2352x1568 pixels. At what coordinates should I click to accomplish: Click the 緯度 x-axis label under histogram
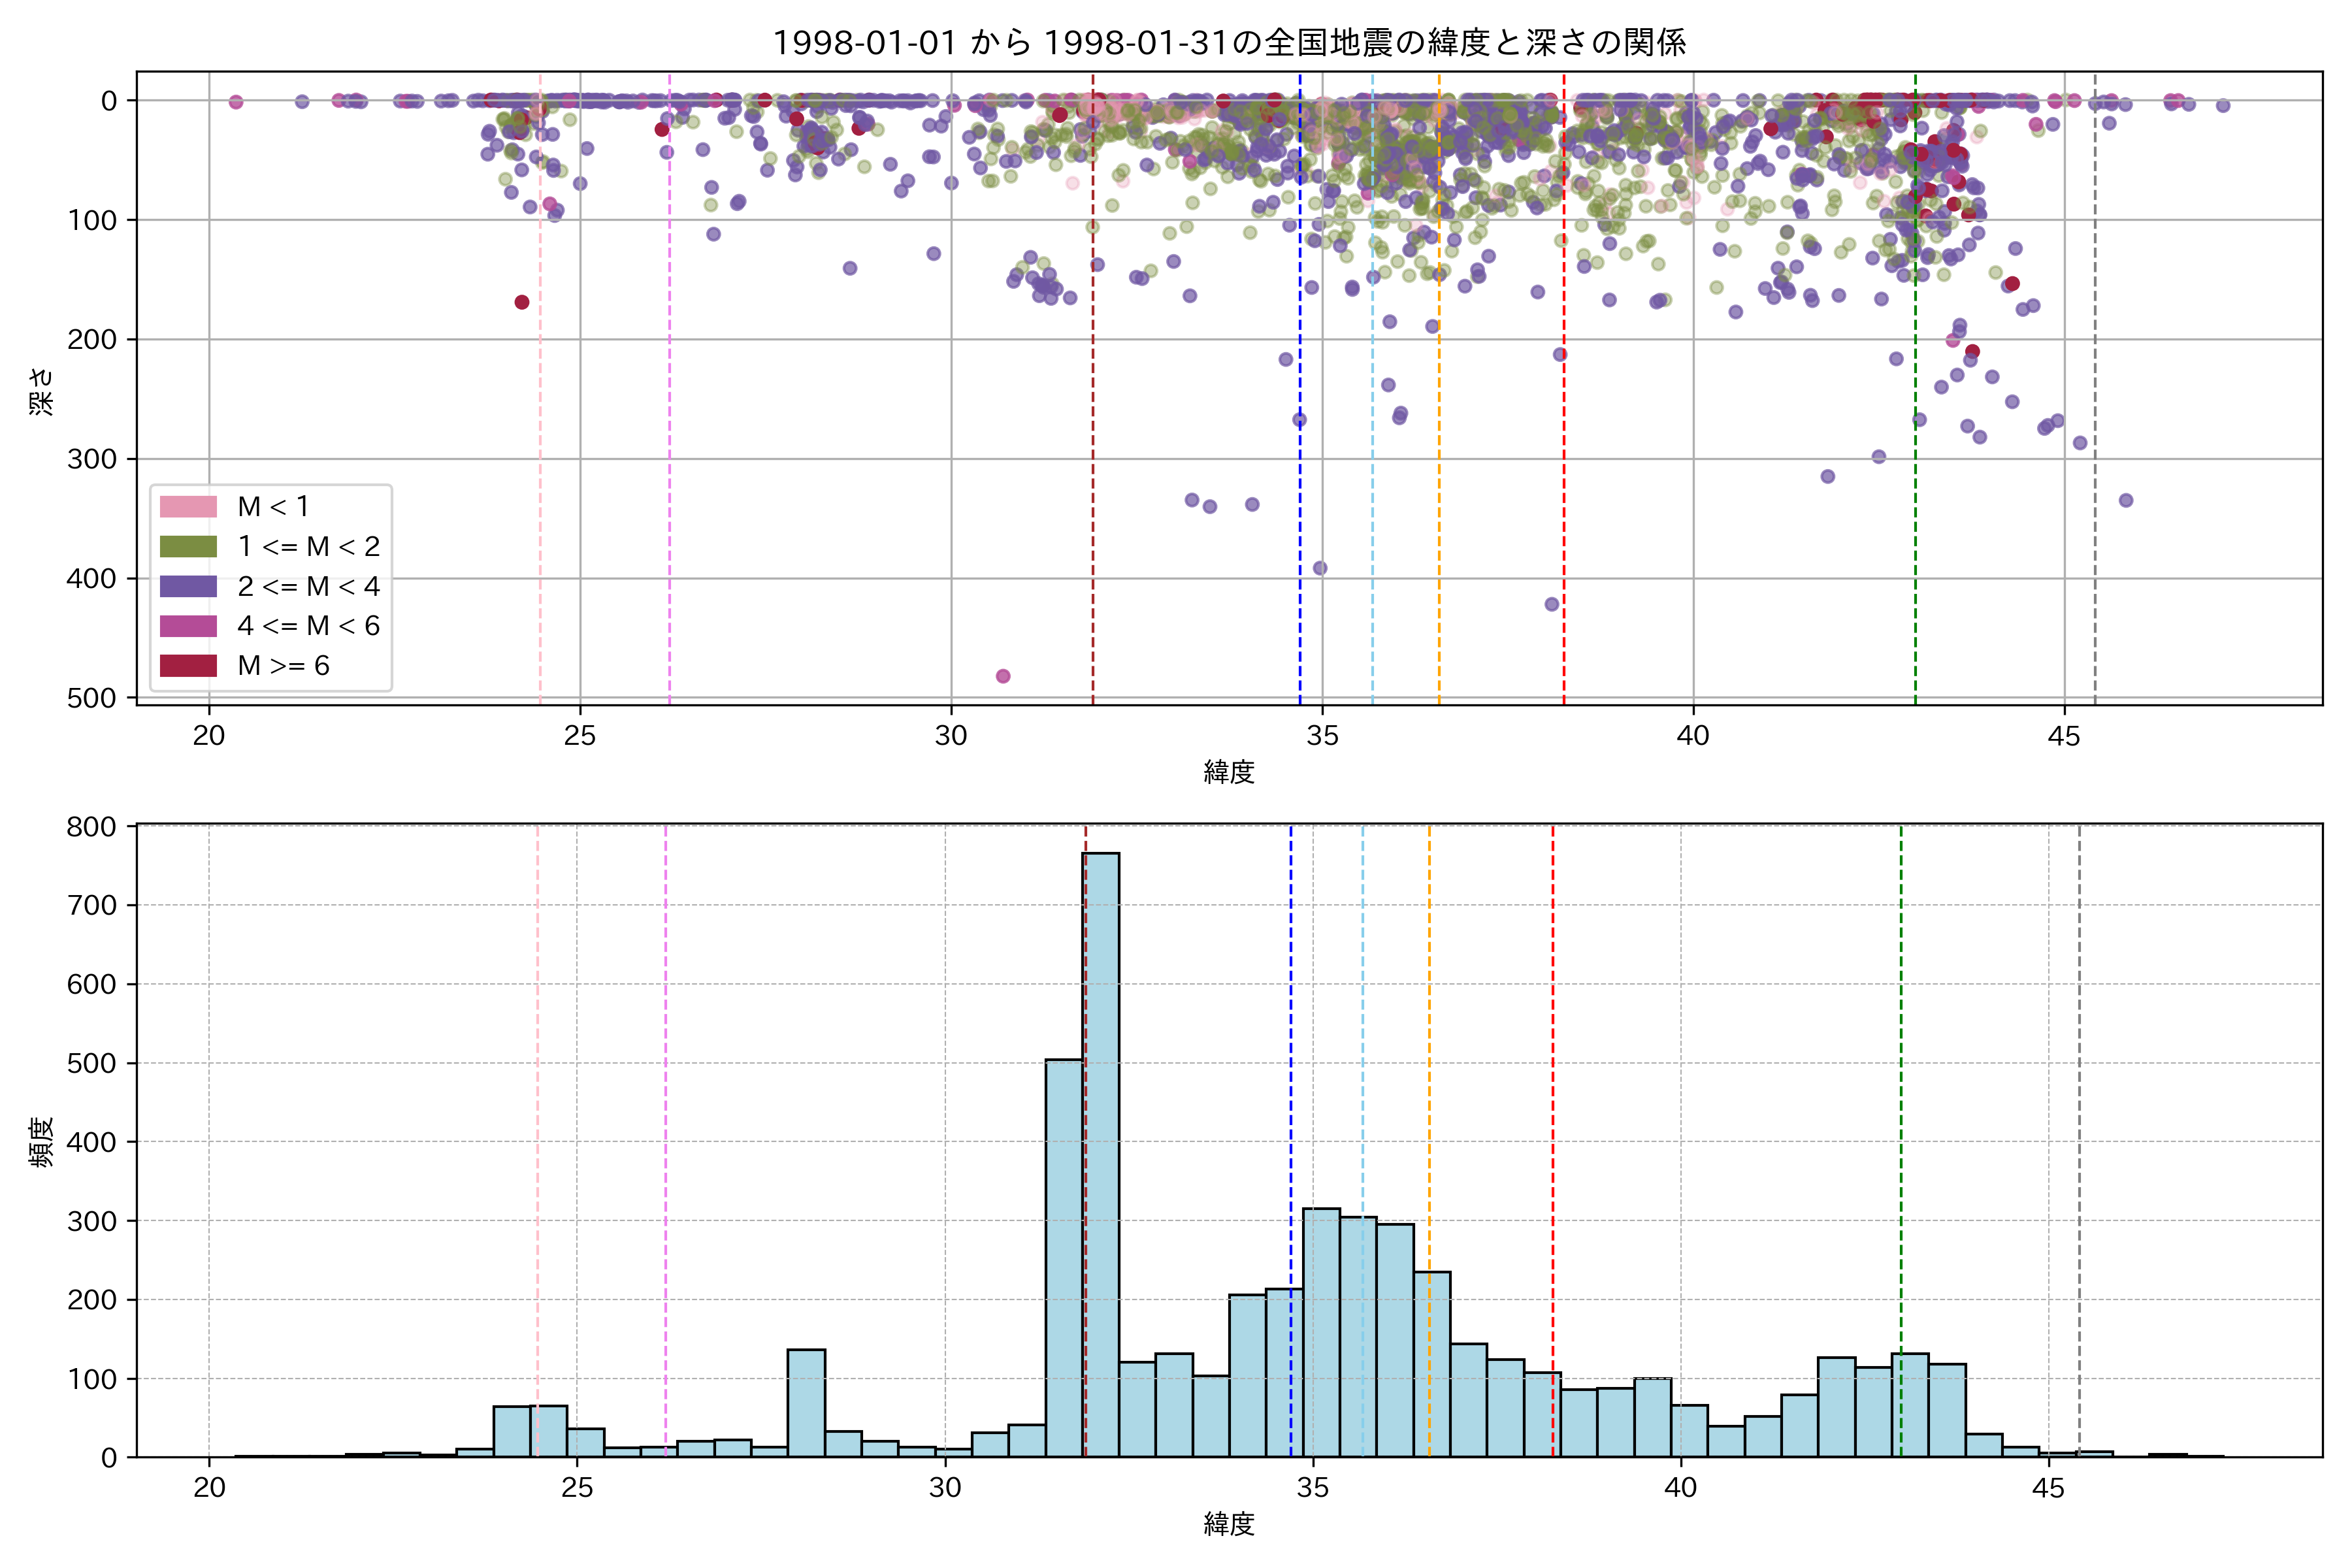click(1229, 1524)
